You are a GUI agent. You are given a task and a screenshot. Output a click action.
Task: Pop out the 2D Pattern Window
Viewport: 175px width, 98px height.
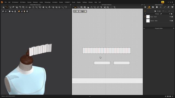[x=142, y=5]
